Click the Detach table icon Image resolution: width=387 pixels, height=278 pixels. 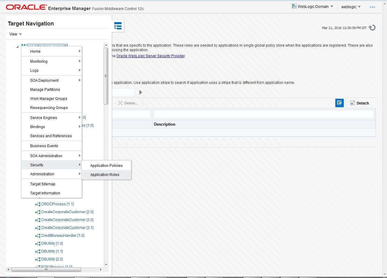[x=353, y=103]
